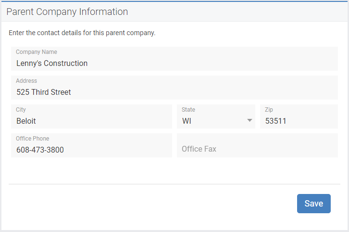The image size is (349, 232).
Task: Select the 525 Third Street address field
Action: (x=174, y=88)
